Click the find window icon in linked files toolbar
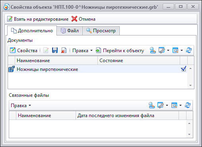 point(174,105)
